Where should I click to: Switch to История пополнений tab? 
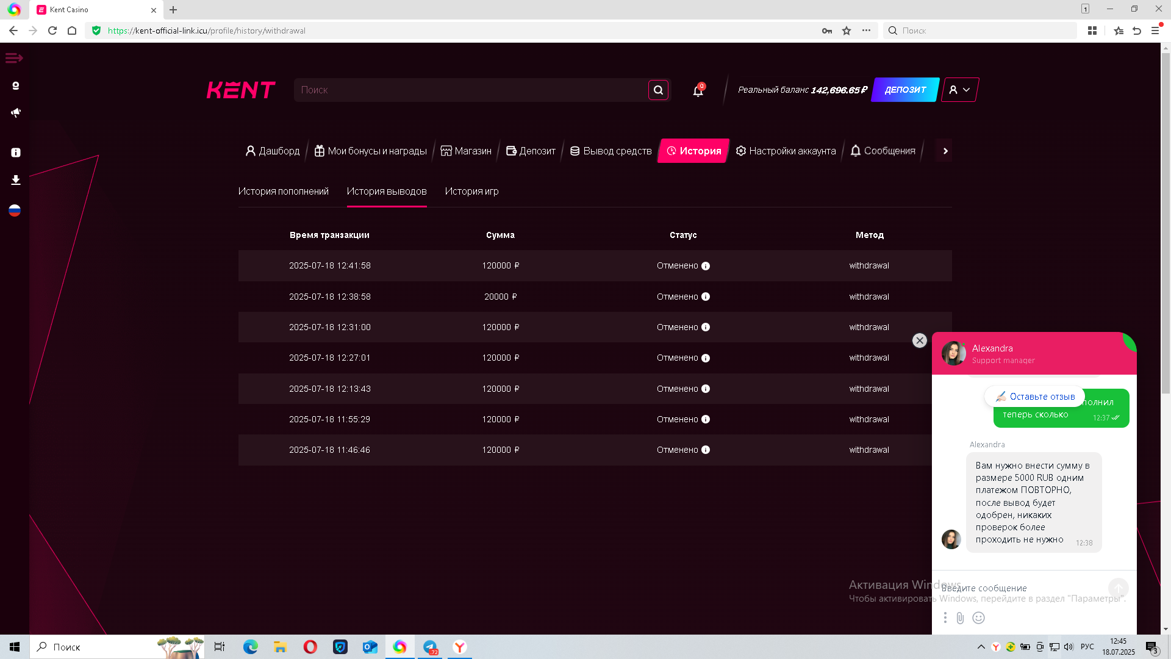click(283, 192)
